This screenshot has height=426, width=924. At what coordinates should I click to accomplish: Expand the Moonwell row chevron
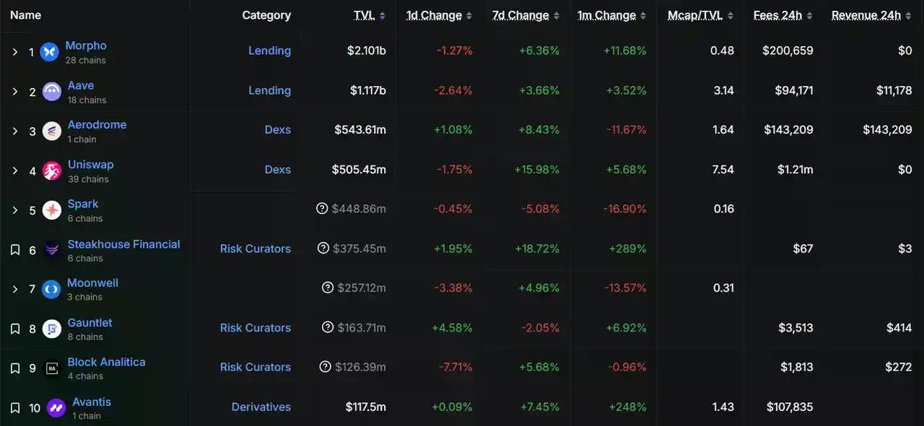[x=15, y=289]
